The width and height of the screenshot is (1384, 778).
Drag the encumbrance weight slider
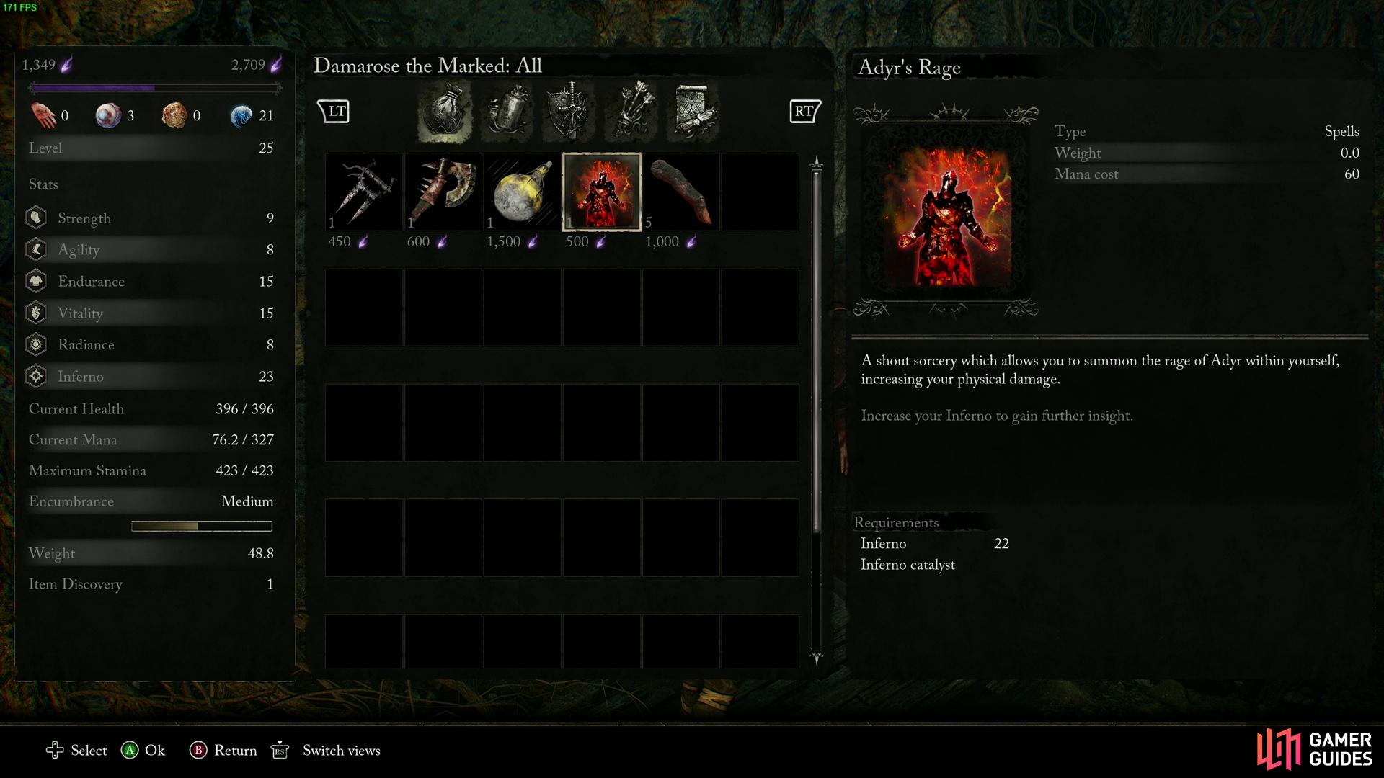point(200,527)
